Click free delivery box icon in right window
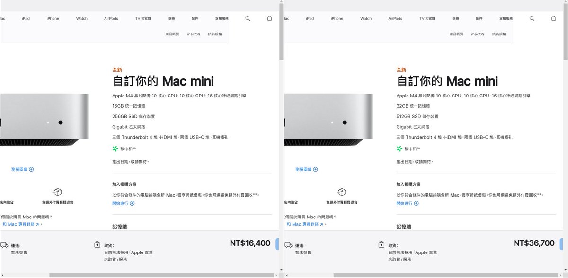 (x=341, y=192)
